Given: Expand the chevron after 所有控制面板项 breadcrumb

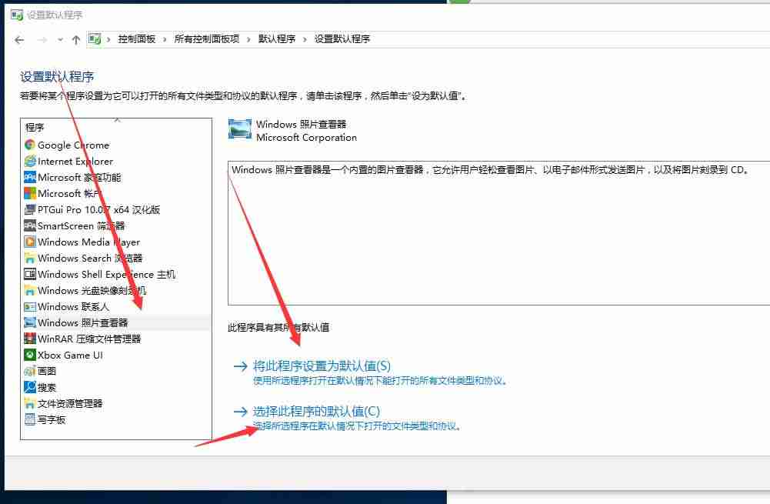Looking at the screenshot, I should click(x=248, y=39).
